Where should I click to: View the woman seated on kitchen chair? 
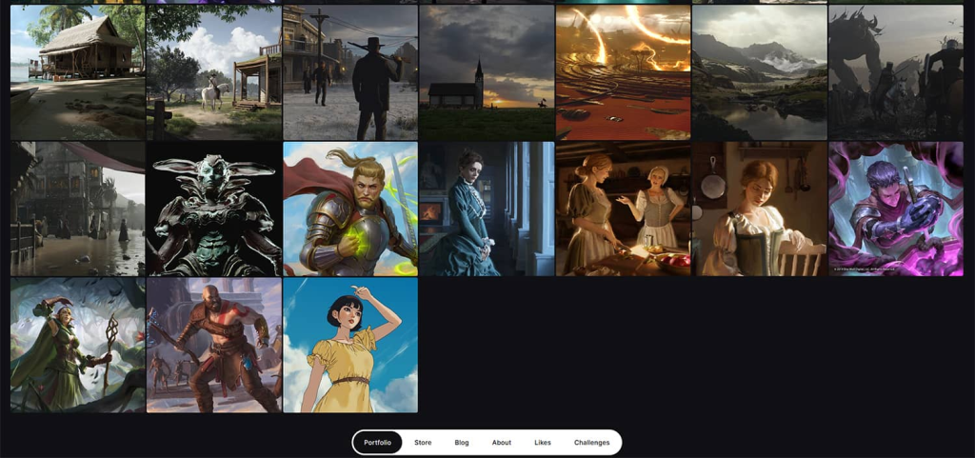[759, 209]
